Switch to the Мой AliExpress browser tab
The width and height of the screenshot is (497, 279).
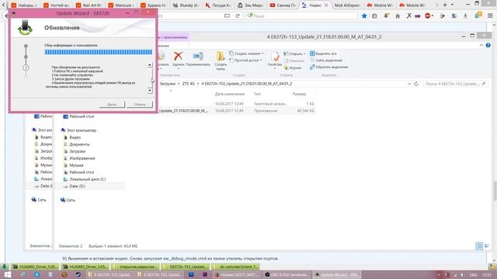pyautogui.click(x=347, y=5)
